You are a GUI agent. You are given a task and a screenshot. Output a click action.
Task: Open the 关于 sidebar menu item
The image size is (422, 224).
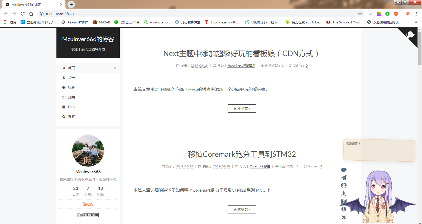[88, 78]
